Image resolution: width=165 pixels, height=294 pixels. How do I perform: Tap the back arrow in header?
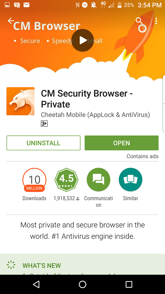pyautogui.click(x=11, y=21)
